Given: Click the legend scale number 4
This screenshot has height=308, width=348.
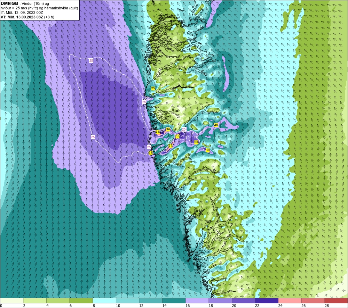Looking at the screenshot, I should point(47,306).
